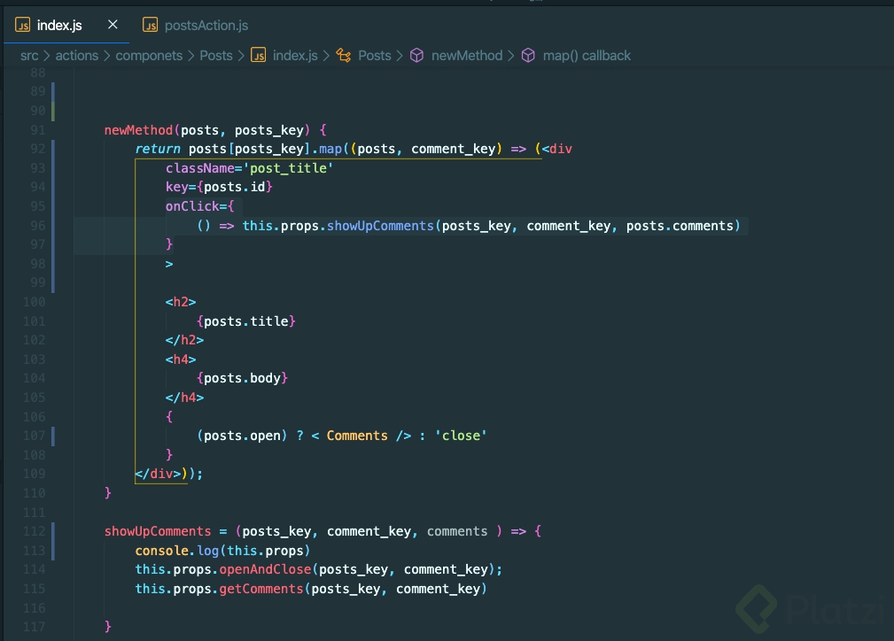The image size is (894, 641).
Task: Click the JS icon on the index.js tab
Action: tap(22, 26)
